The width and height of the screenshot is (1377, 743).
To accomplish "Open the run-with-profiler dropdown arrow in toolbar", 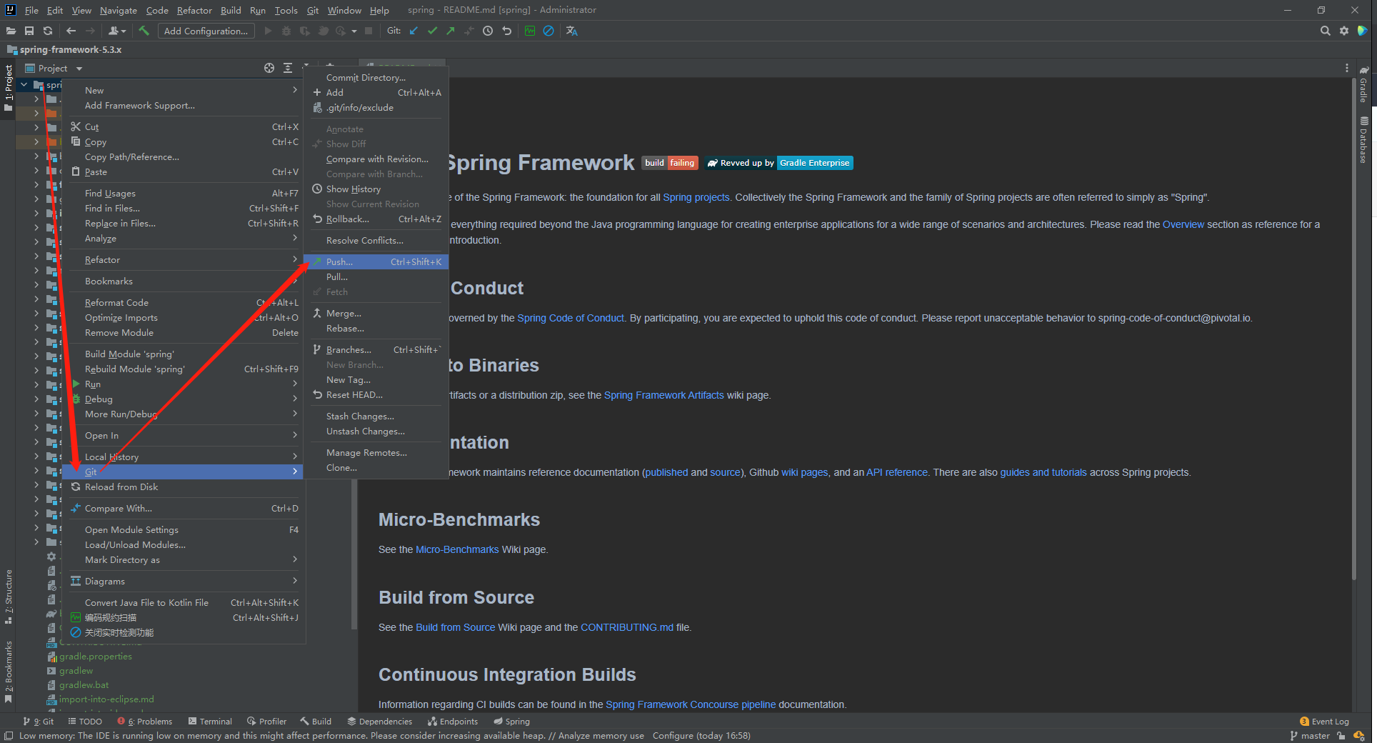I will [354, 31].
